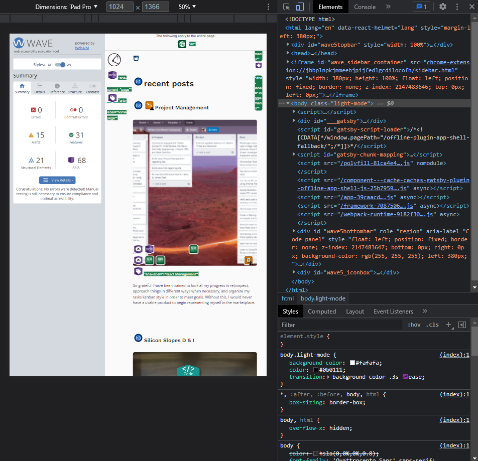Viewport: 478px width, 461px height.
Task: Click the 1024 width input field
Action: click(x=120, y=7)
